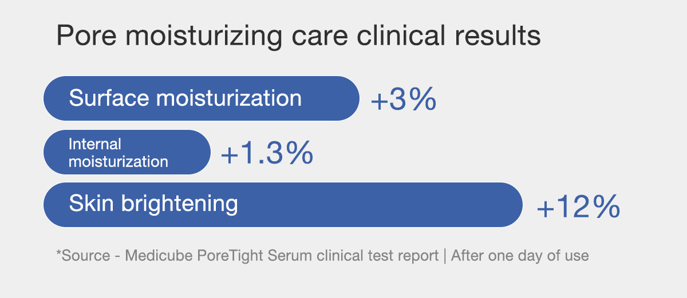Viewport: 687px width, 298px height.
Task: Click the word 'Internal' in the middle bar
Action: pos(95,144)
